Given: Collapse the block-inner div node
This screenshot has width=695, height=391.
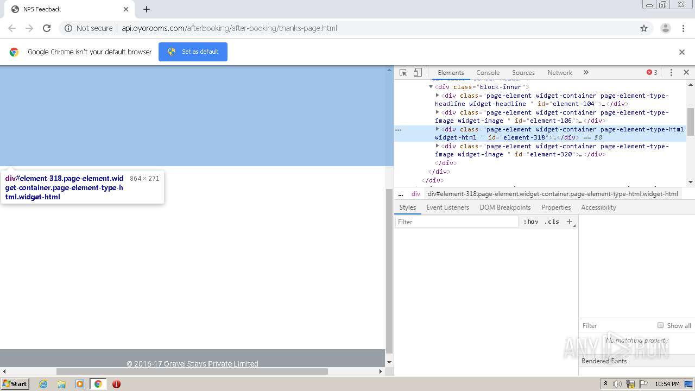Looking at the screenshot, I should point(431,87).
